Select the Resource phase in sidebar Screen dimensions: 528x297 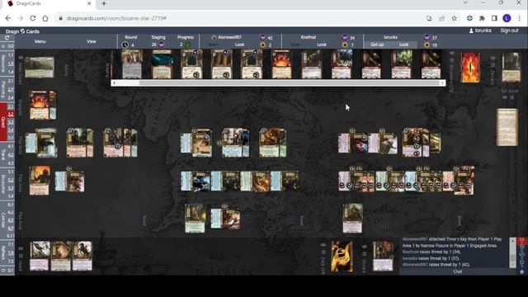coord(3,64)
